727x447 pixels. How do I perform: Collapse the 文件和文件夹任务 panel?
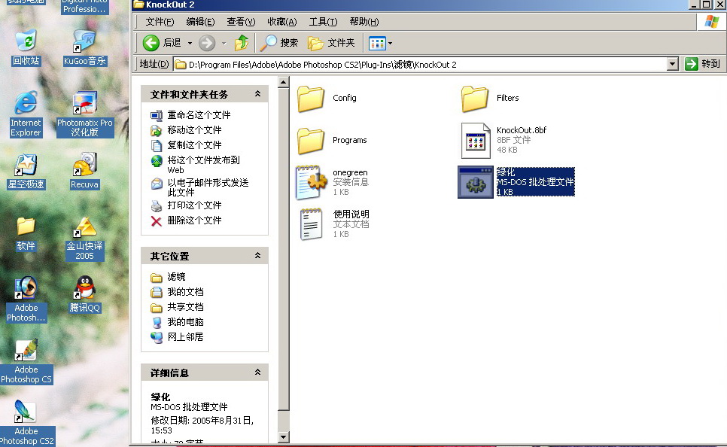pyautogui.click(x=257, y=94)
